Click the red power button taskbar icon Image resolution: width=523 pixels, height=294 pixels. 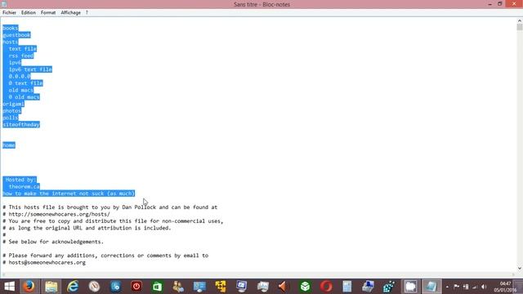coord(136,287)
